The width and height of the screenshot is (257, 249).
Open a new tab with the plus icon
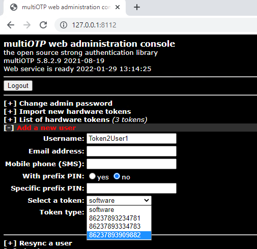point(137,7)
